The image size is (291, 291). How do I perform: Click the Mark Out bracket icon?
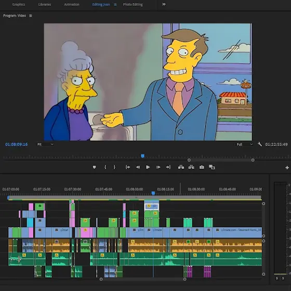(x=114, y=167)
